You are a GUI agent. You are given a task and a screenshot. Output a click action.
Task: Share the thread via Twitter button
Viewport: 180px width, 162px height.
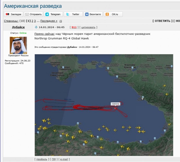click(x=73, y=14)
